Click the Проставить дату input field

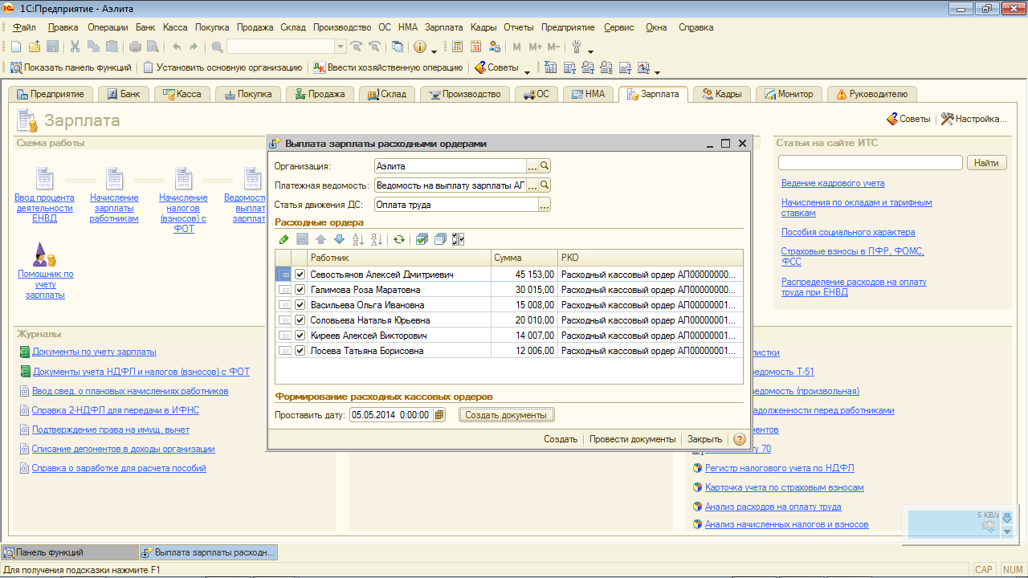pyautogui.click(x=391, y=415)
